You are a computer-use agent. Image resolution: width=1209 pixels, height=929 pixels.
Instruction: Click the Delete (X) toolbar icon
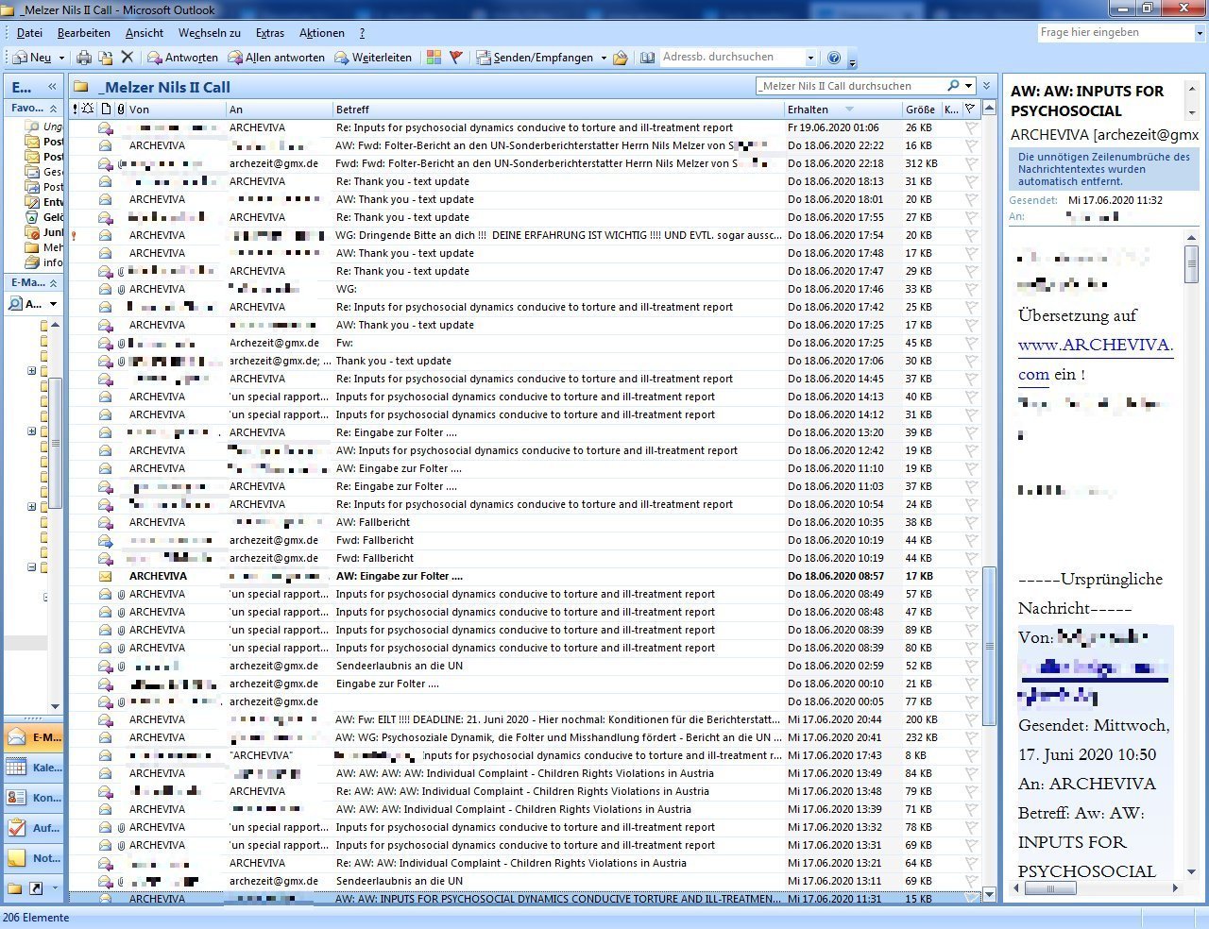tap(128, 58)
